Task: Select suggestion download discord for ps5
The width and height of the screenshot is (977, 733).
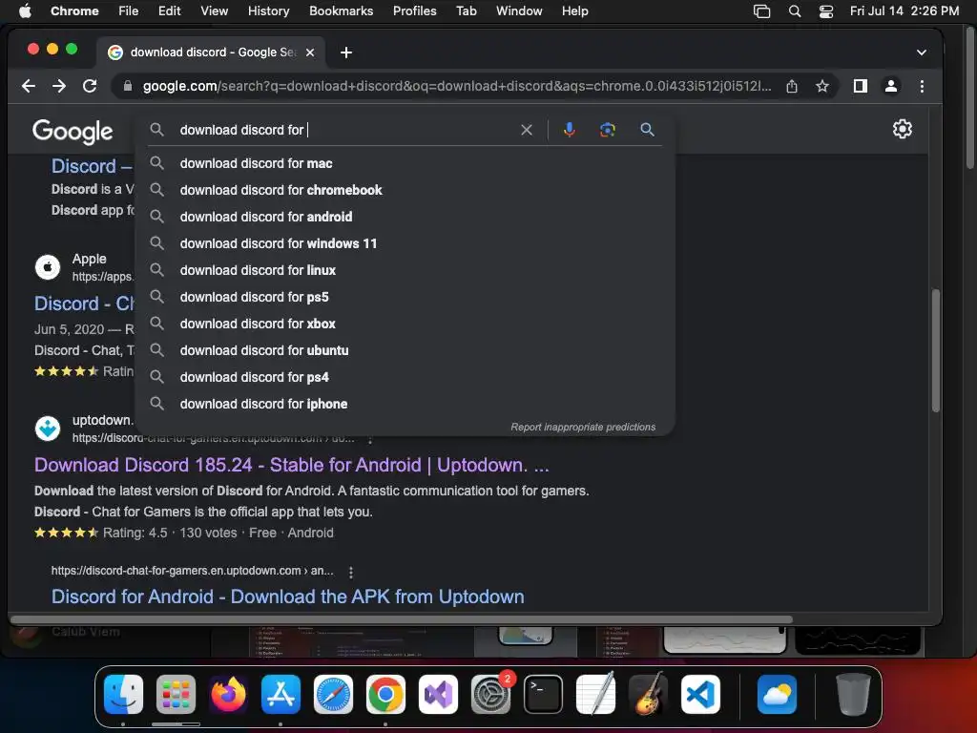Action: (x=405, y=298)
